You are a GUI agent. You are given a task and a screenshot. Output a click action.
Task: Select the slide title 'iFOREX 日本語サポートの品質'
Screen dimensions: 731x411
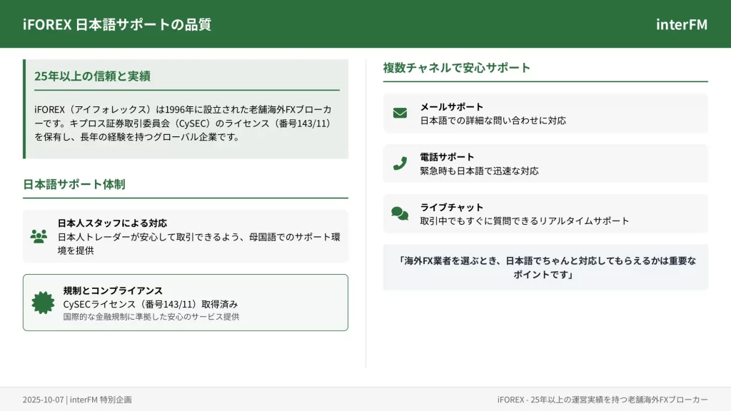117,24
